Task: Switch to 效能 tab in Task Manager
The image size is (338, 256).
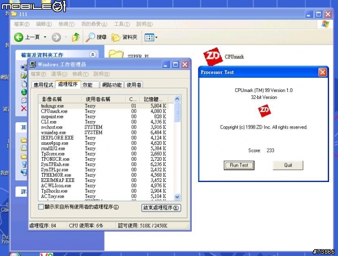Action: (90, 85)
